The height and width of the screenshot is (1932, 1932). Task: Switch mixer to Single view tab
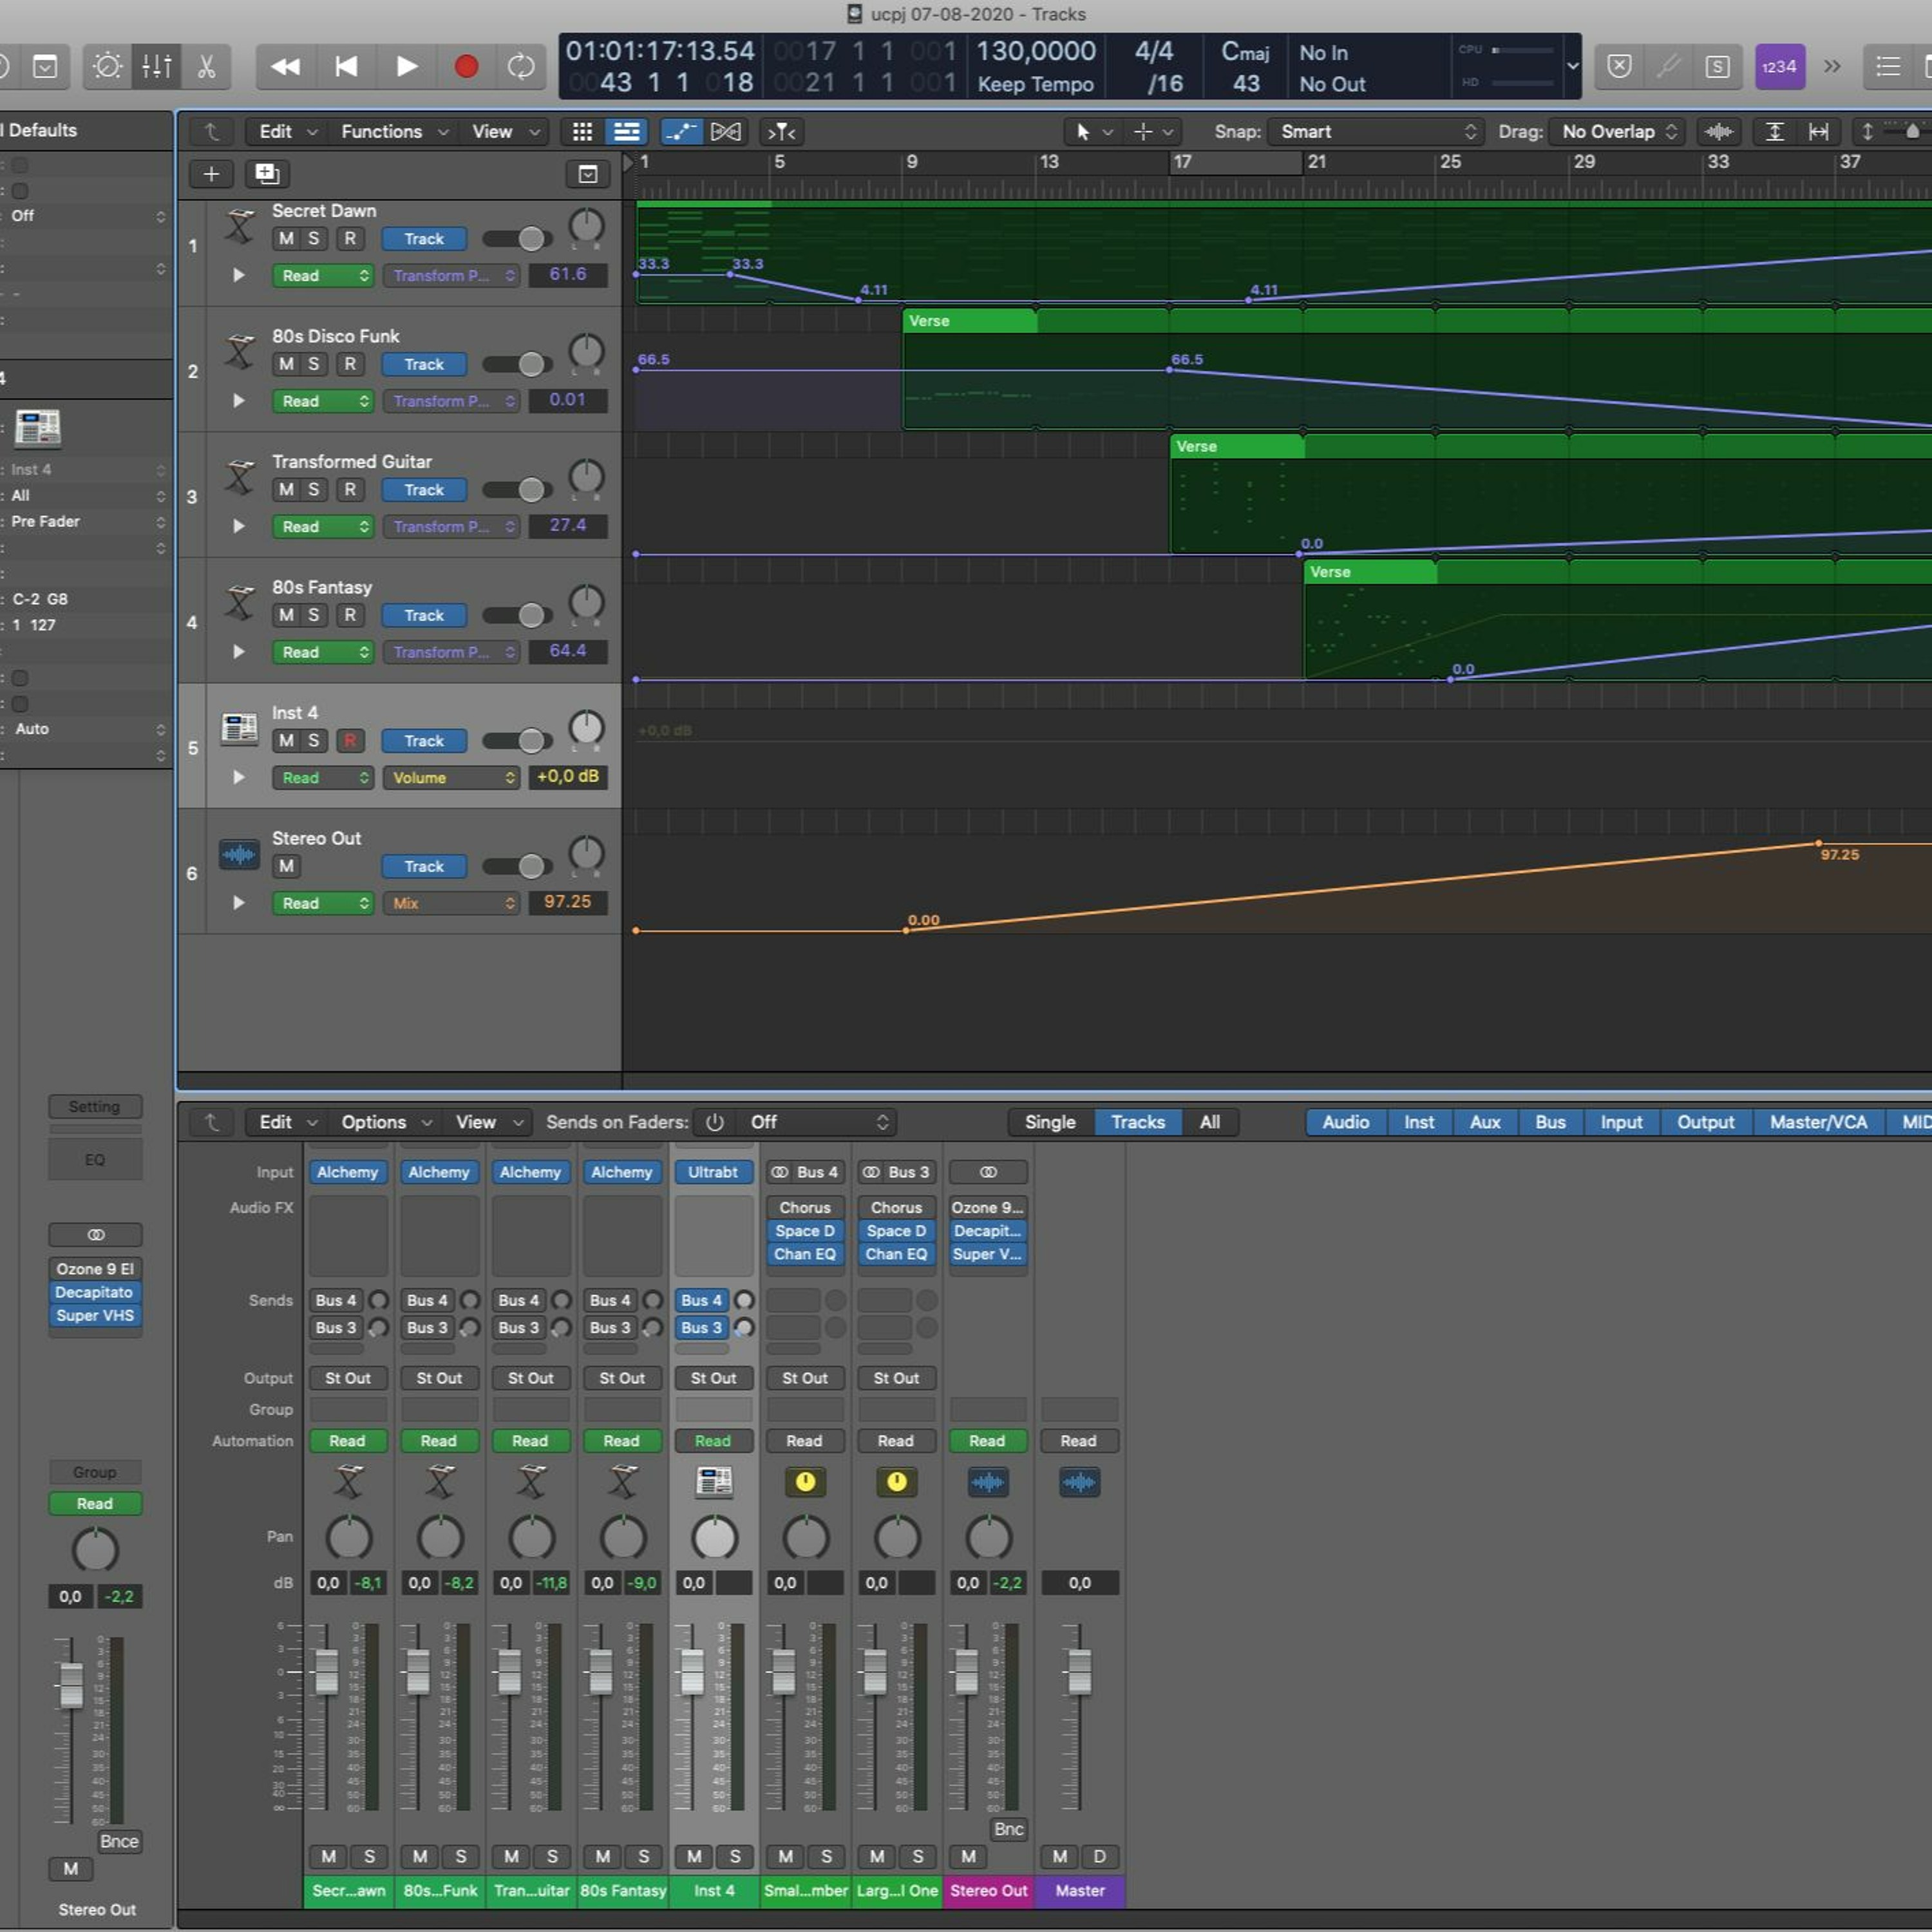(1049, 1122)
